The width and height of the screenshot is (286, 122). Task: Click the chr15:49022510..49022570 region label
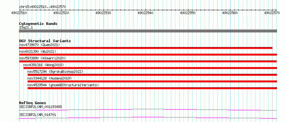click(x=42, y=7)
